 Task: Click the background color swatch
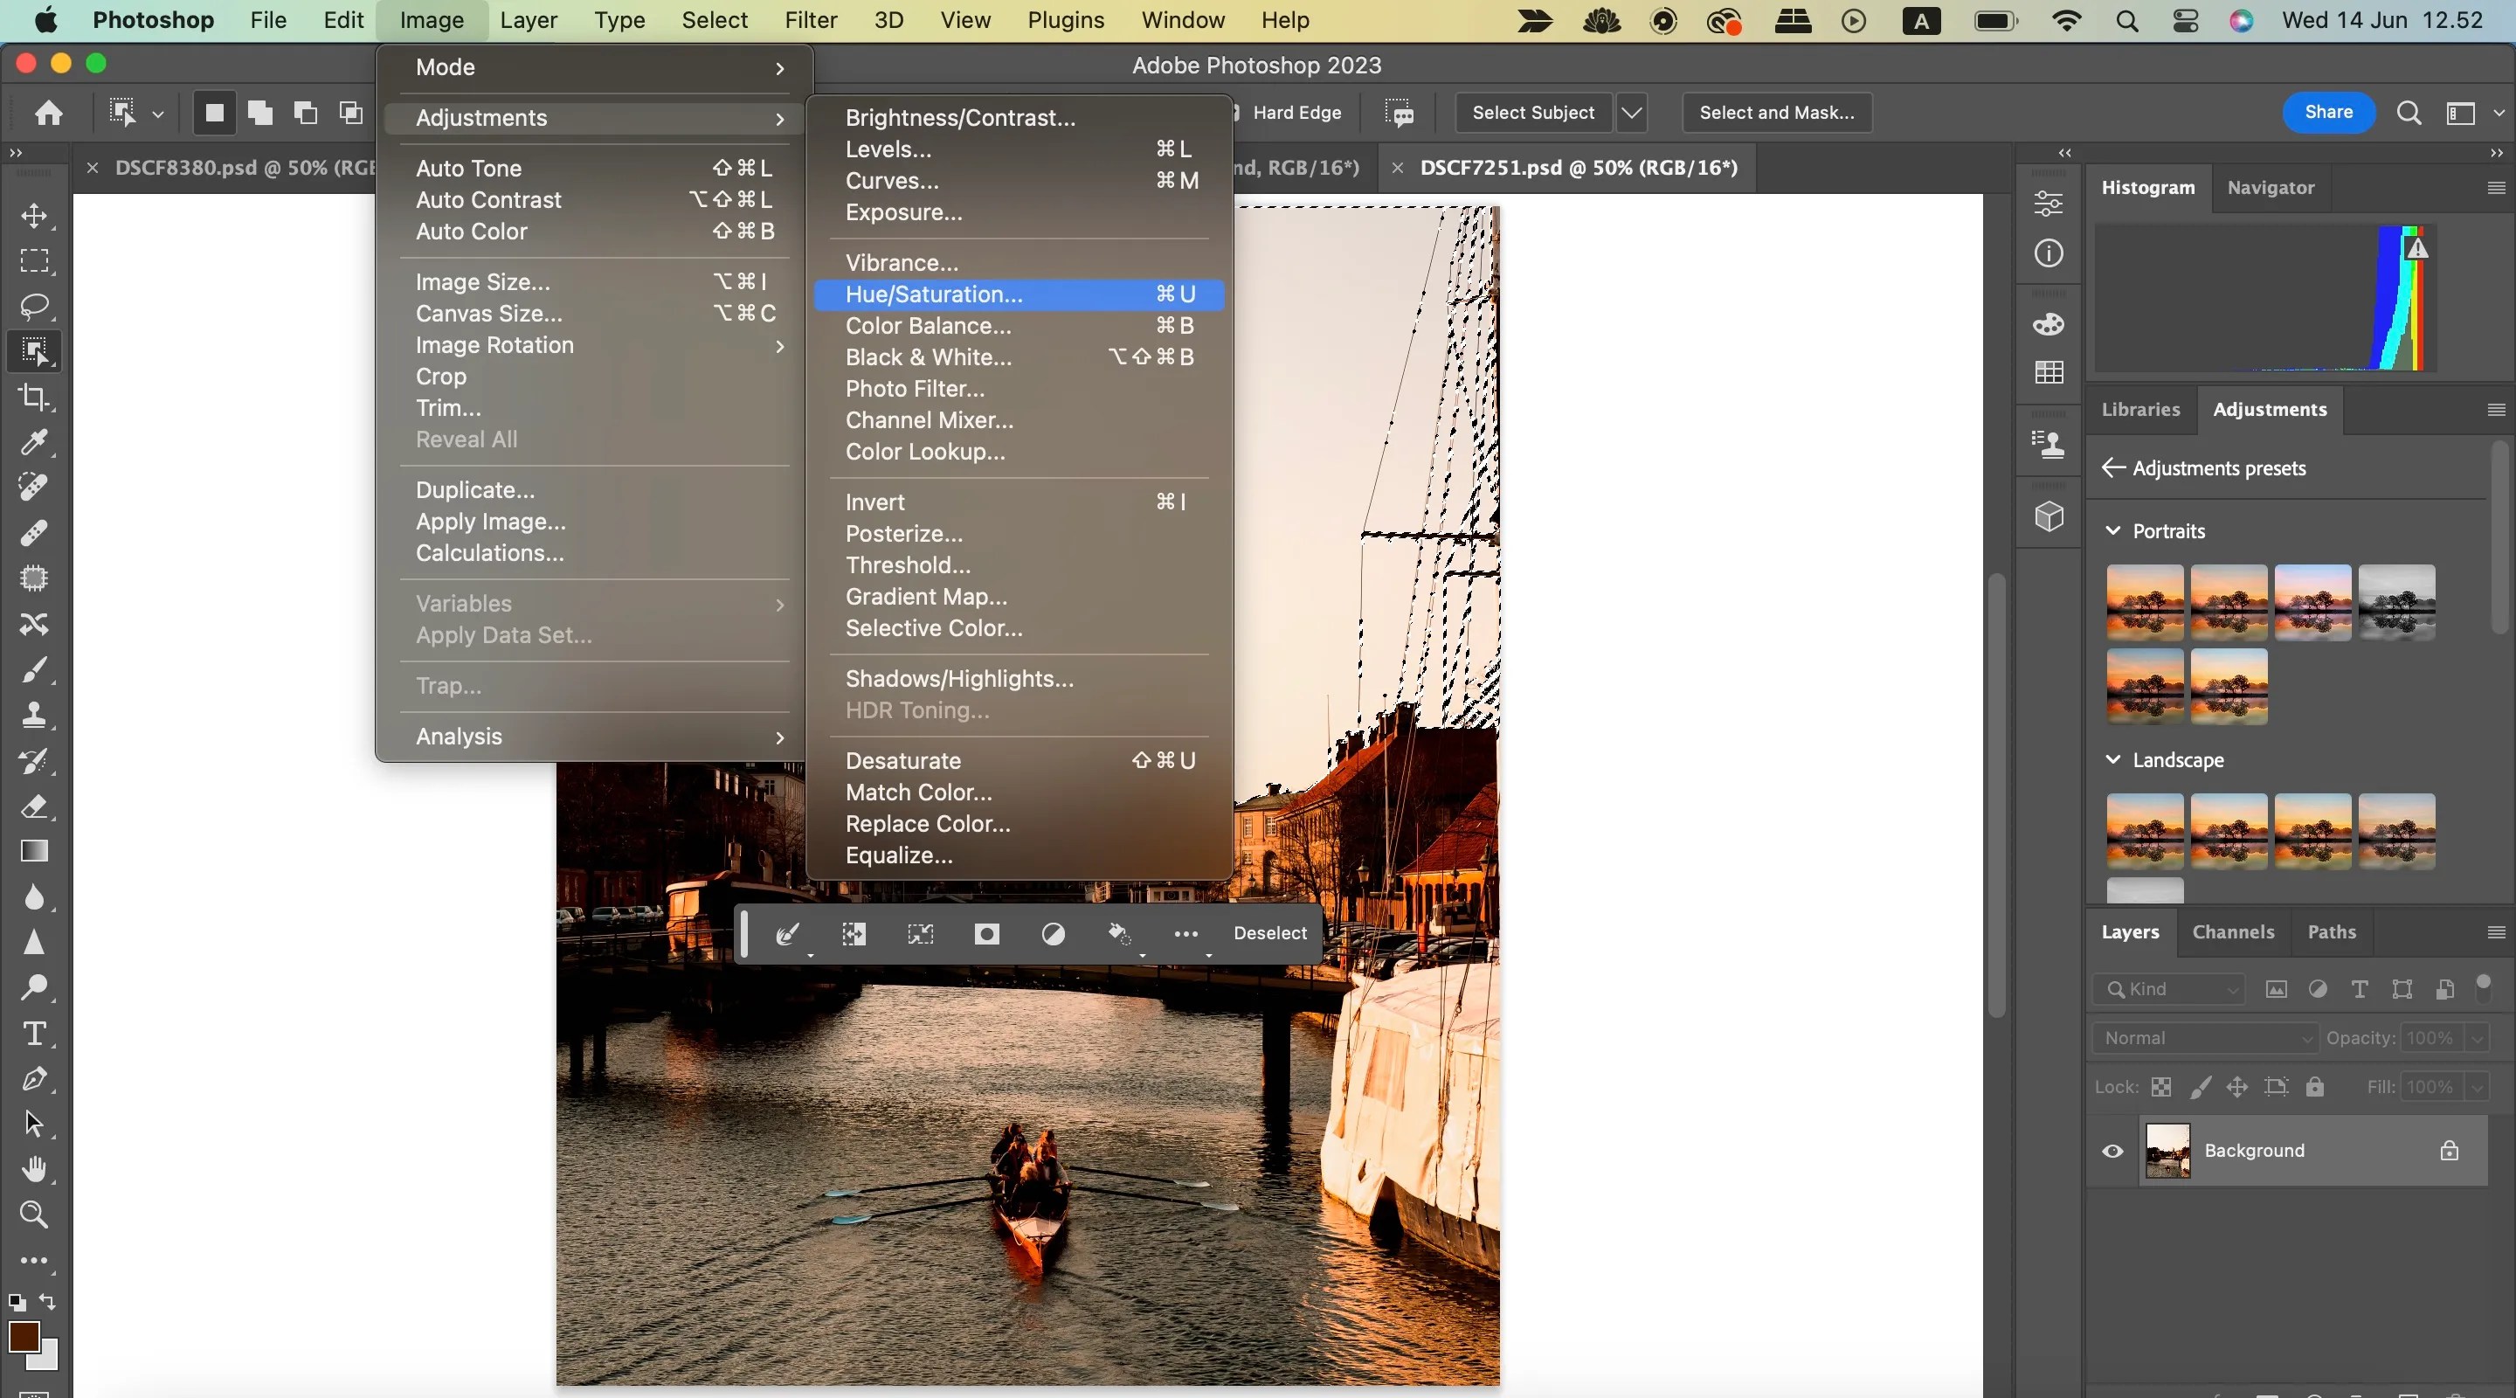click(x=46, y=1358)
